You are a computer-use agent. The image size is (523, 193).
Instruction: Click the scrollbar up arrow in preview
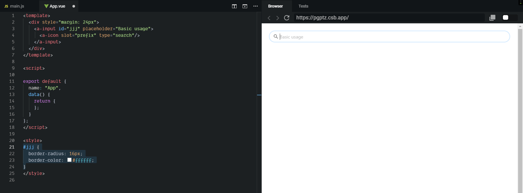(x=520, y=26)
